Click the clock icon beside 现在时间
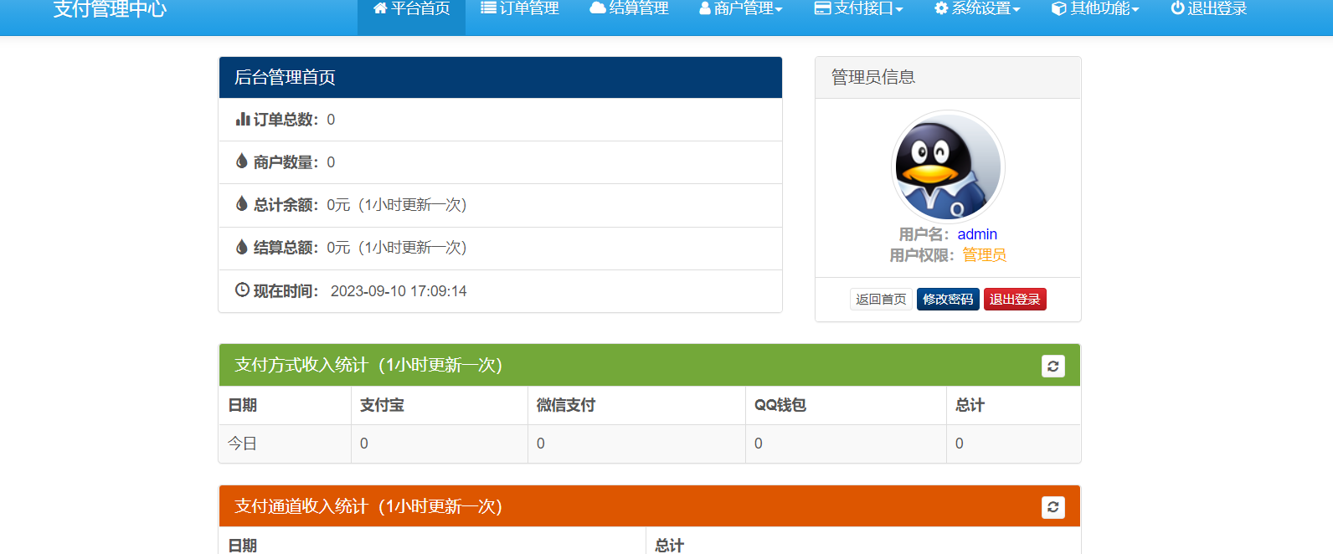This screenshot has height=554, width=1333. (242, 290)
